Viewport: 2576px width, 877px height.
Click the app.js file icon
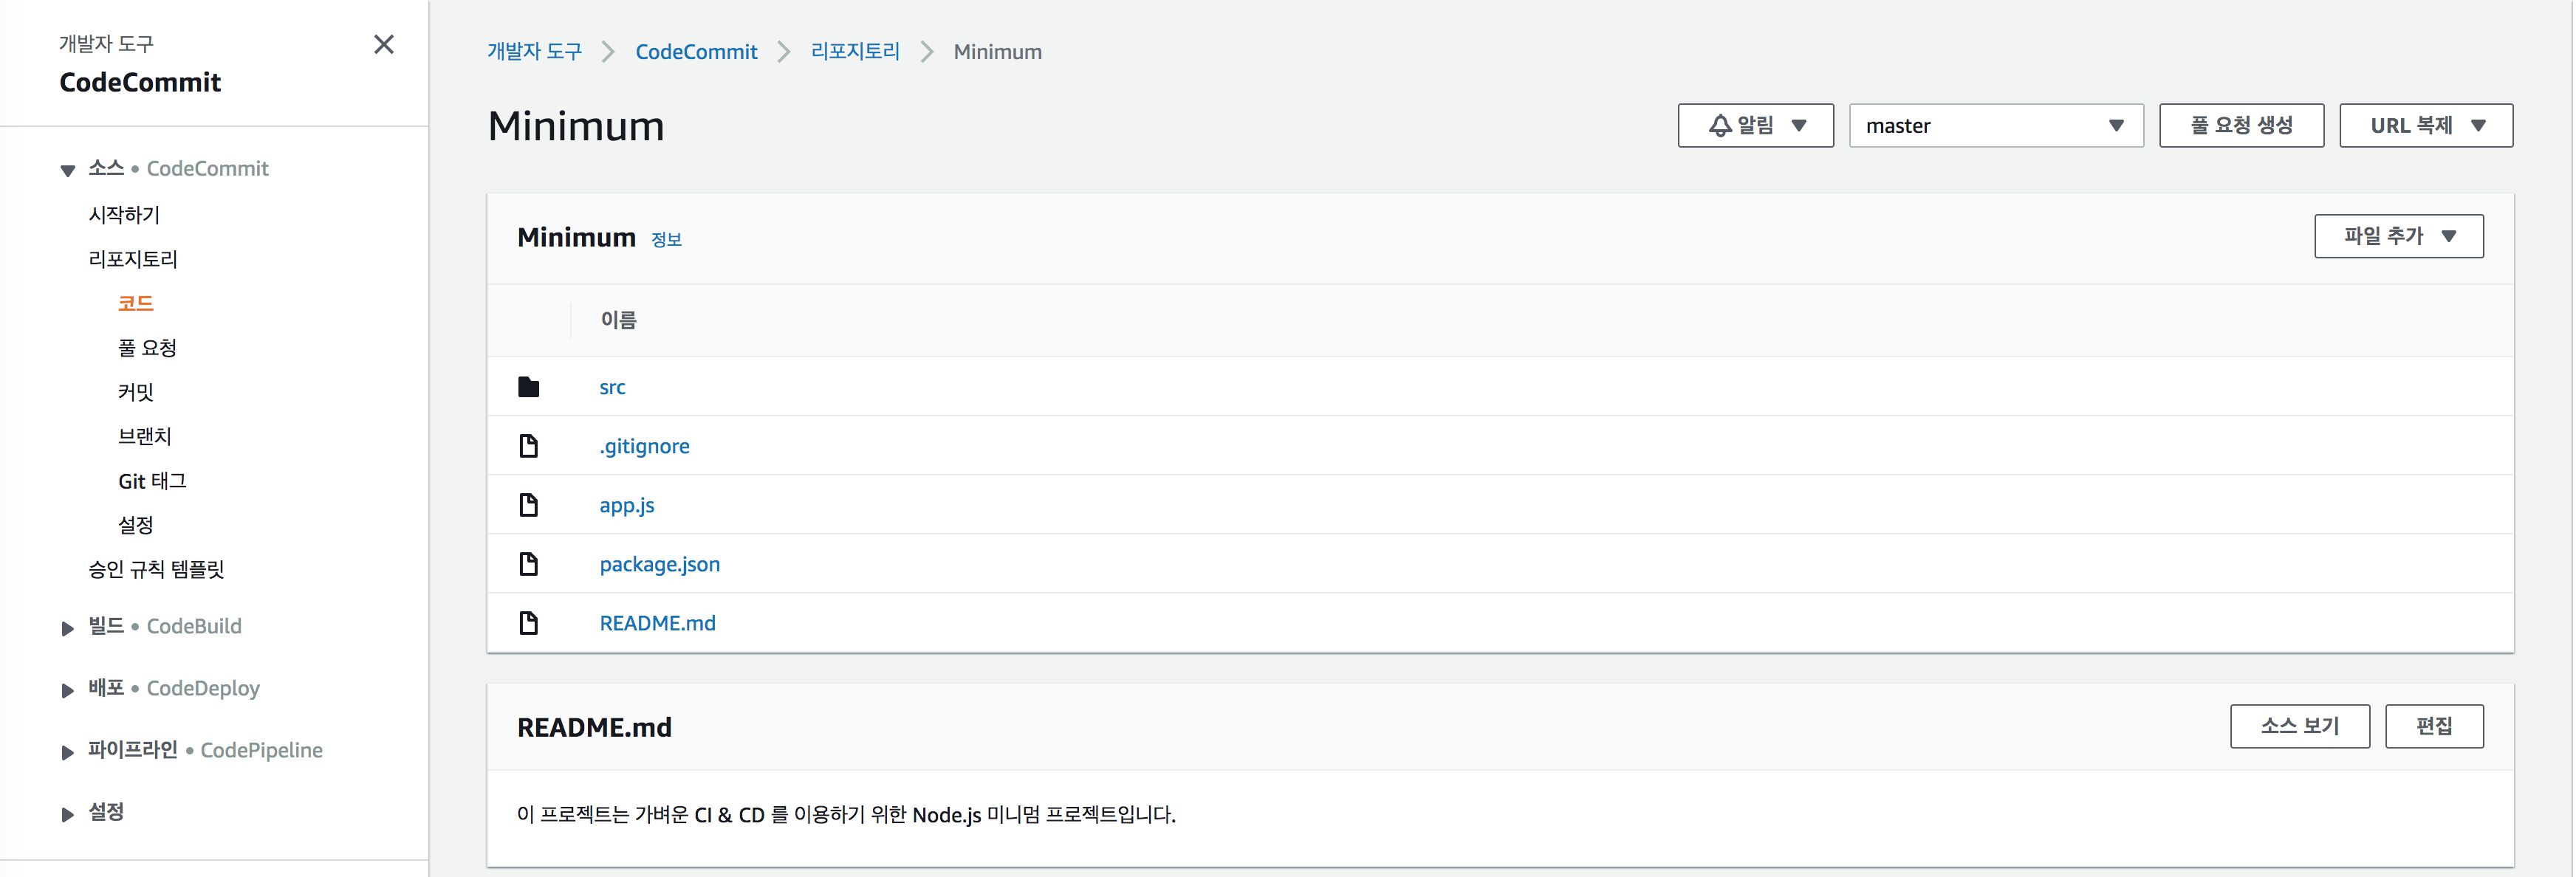[x=529, y=505]
